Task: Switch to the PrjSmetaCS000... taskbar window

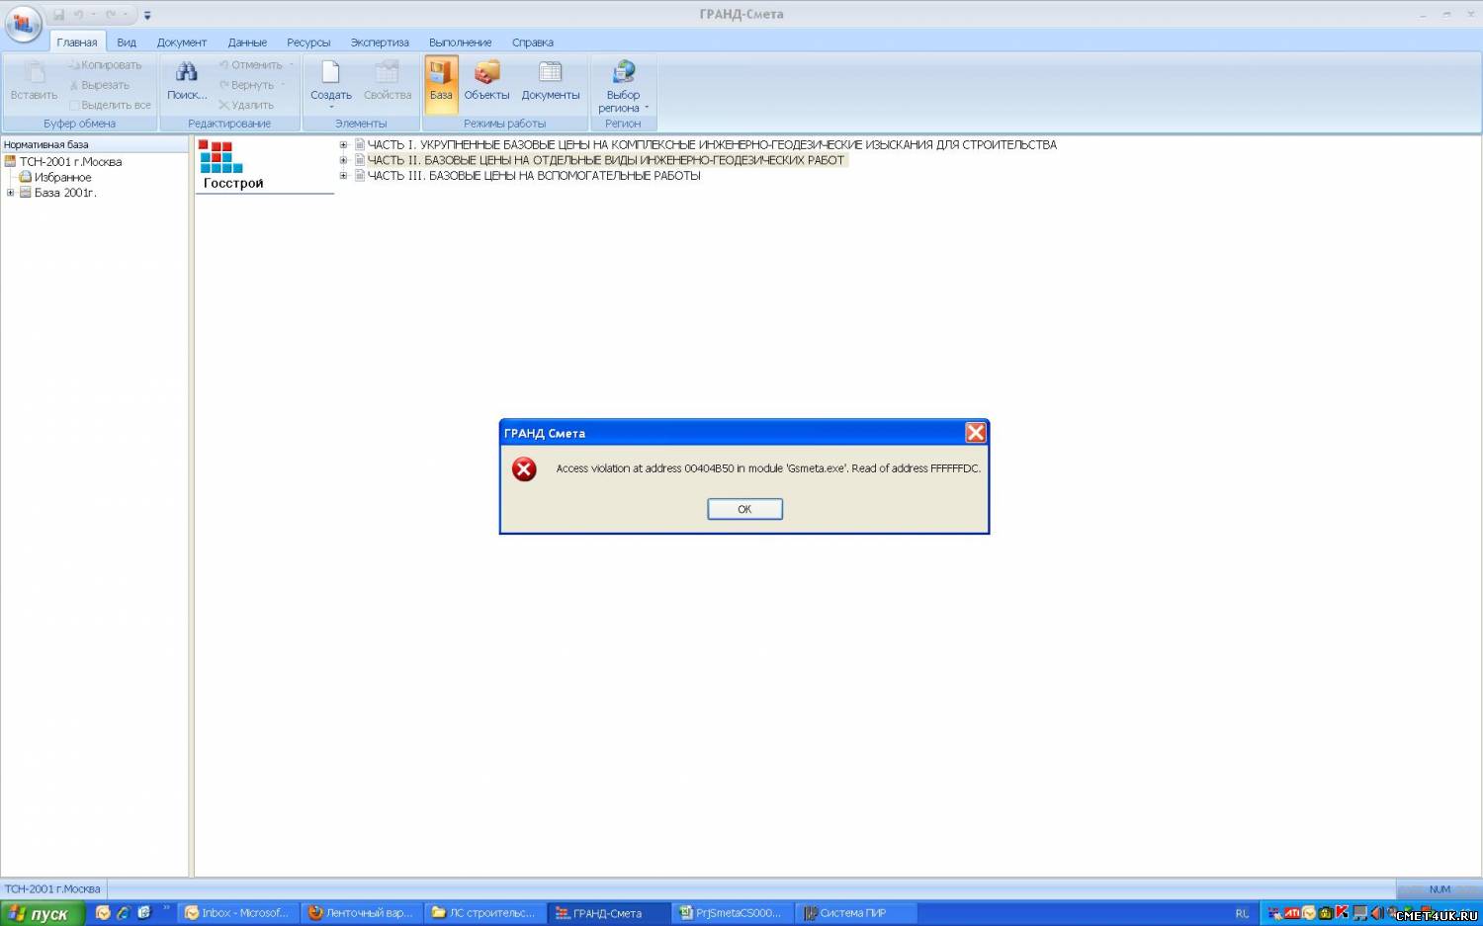Action: [732, 913]
